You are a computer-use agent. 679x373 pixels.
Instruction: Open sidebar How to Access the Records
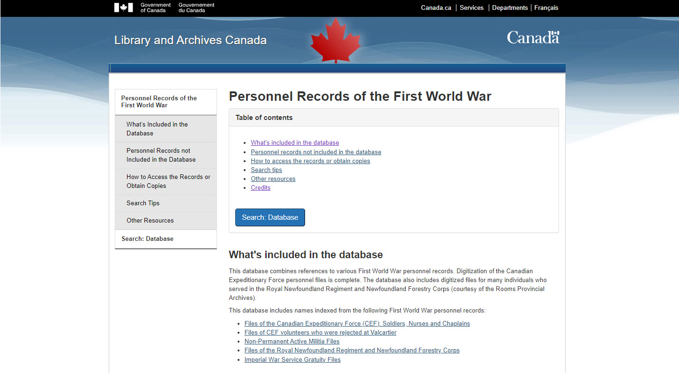[168, 181]
